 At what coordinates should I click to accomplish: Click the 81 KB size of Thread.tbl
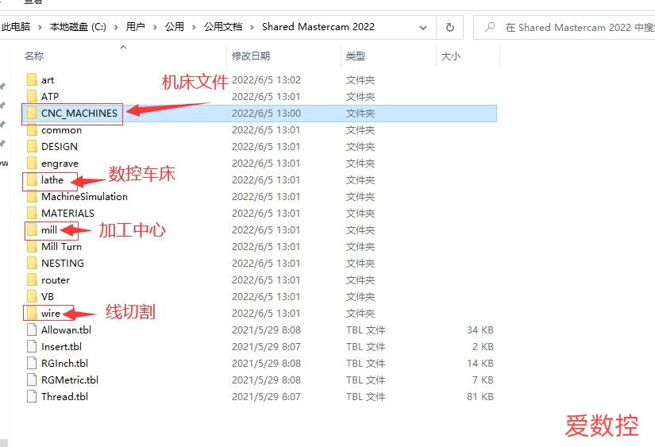point(480,397)
